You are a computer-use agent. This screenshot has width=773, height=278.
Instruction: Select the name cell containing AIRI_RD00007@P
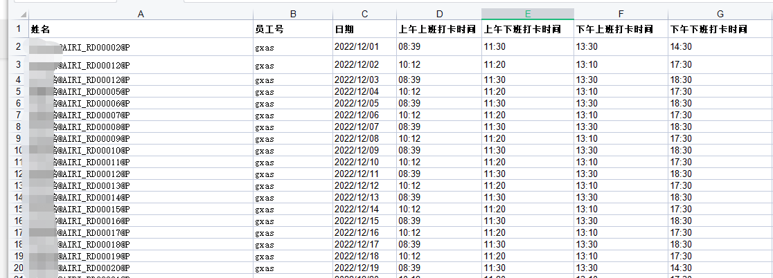tap(141, 115)
